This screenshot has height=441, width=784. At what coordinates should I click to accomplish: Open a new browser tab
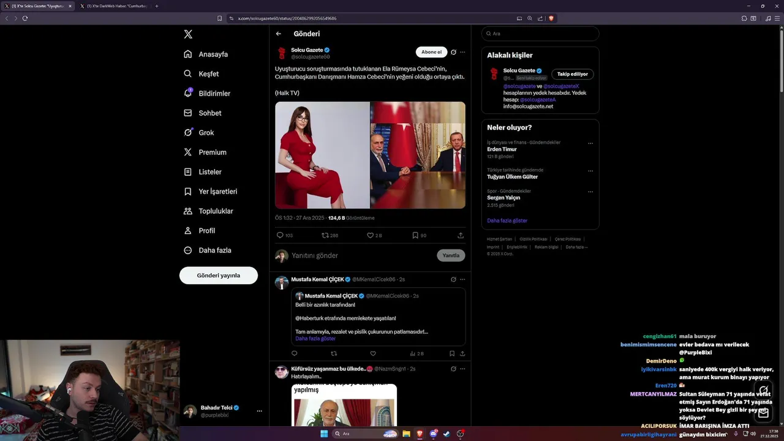coord(157,6)
